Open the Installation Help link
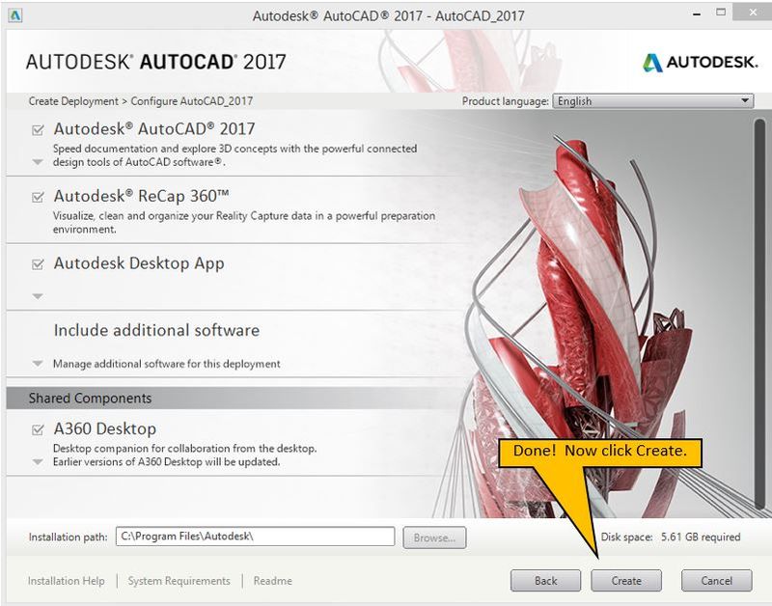Image resolution: width=772 pixels, height=606 pixels. (x=66, y=581)
